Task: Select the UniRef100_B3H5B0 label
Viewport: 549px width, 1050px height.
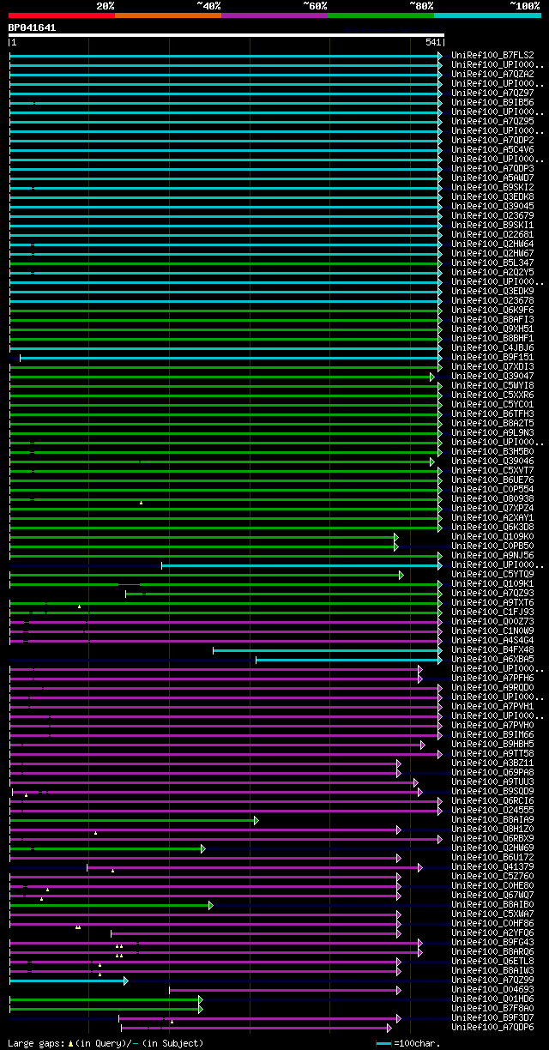Action: coord(492,452)
